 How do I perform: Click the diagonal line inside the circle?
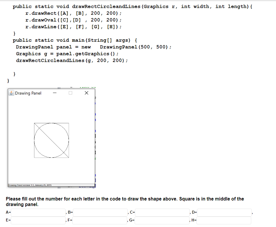(x=52, y=140)
